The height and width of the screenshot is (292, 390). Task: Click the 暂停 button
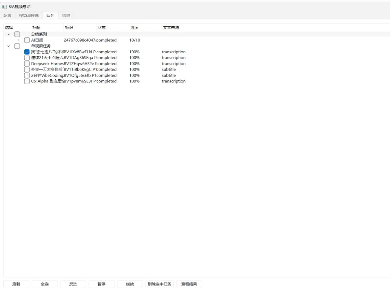102,284
